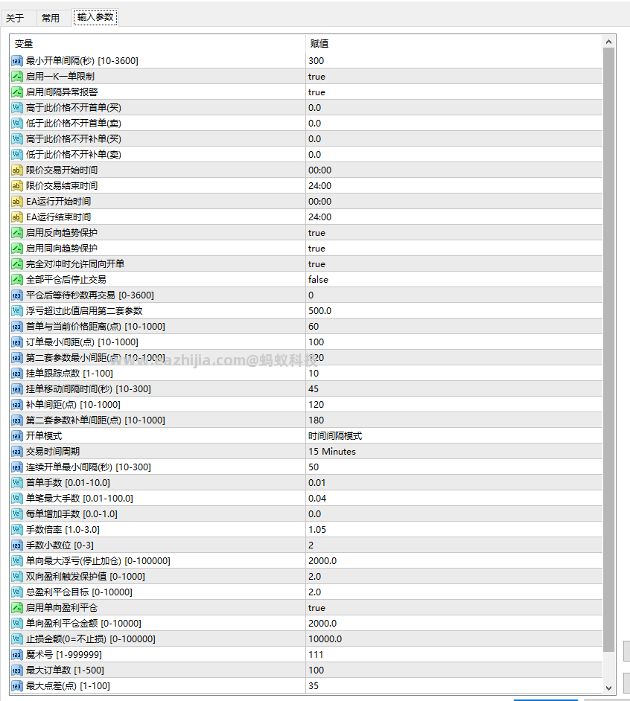Click the bool icon beside 完全对冲时允许同向开单

pos(16,264)
